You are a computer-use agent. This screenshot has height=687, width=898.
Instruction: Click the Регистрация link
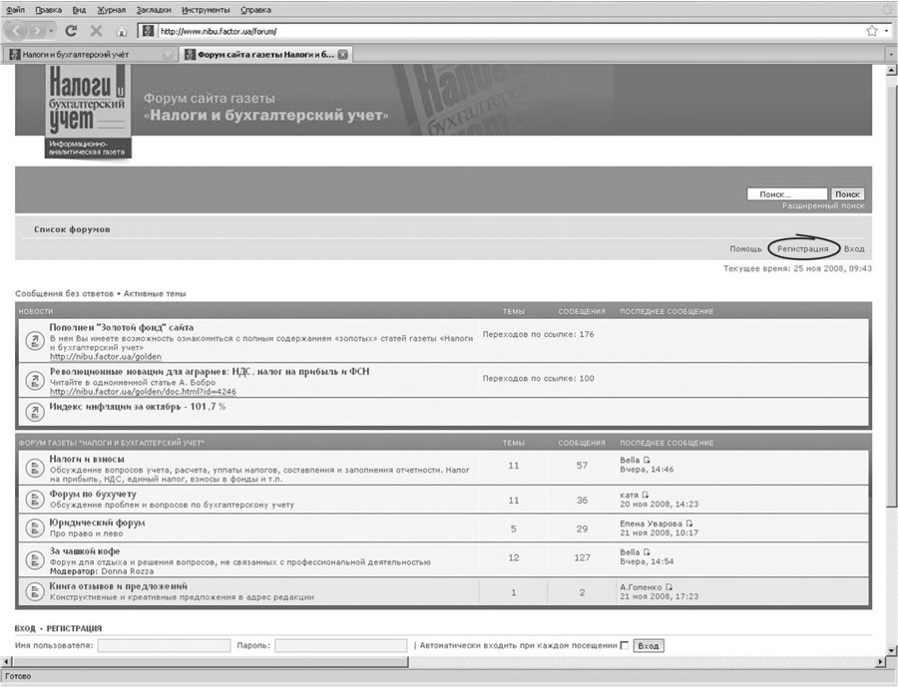point(803,249)
